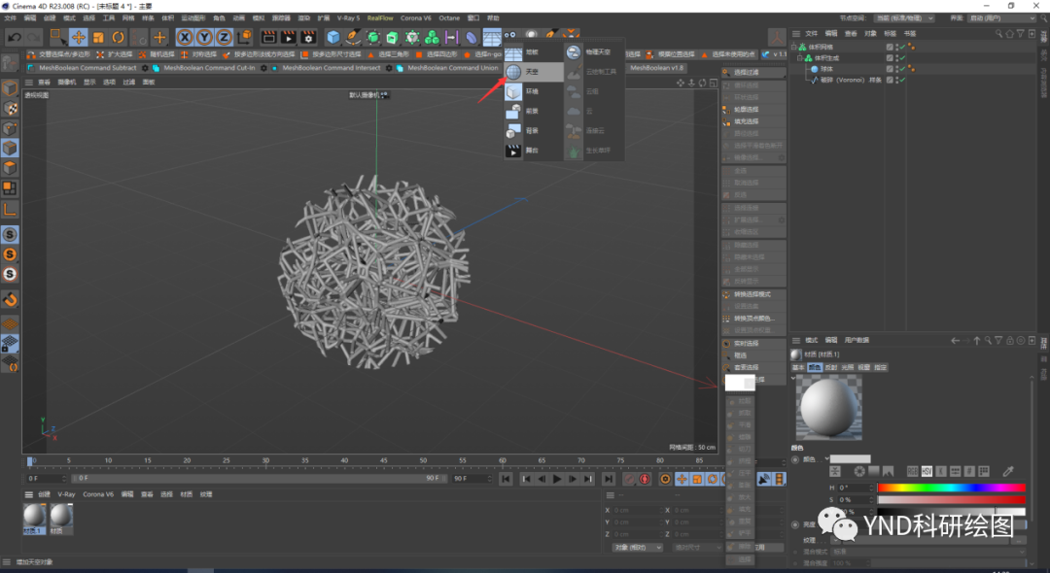Choose Background (背景) from flyout

(x=534, y=131)
